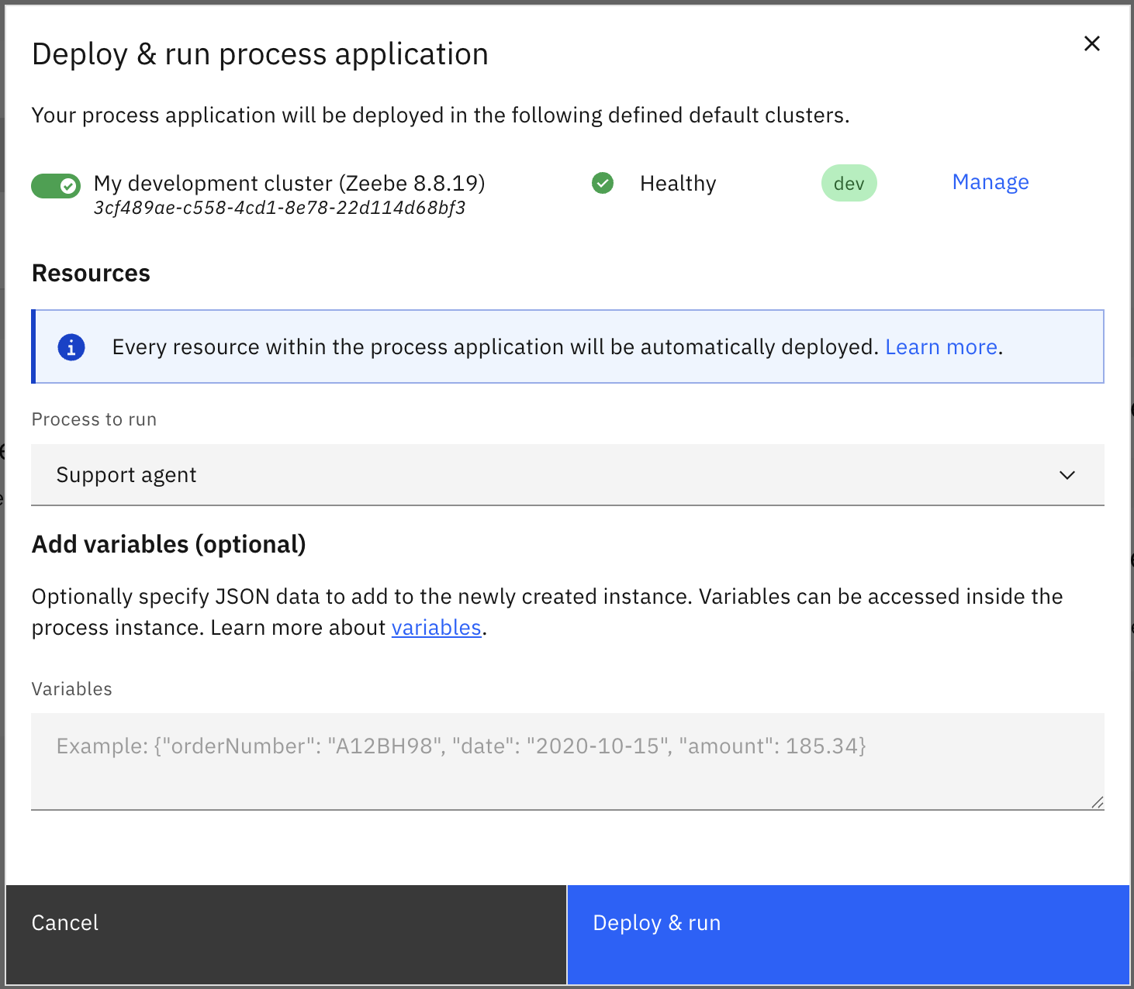This screenshot has width=1134, height=989.
Task: Click the green Healthy status checkmark icon
Action: point(603,184)
